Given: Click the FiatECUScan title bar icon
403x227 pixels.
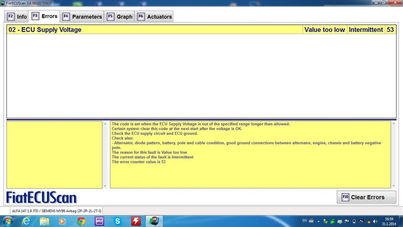Looking at the screenshot, I should click(x=3, y=3).
